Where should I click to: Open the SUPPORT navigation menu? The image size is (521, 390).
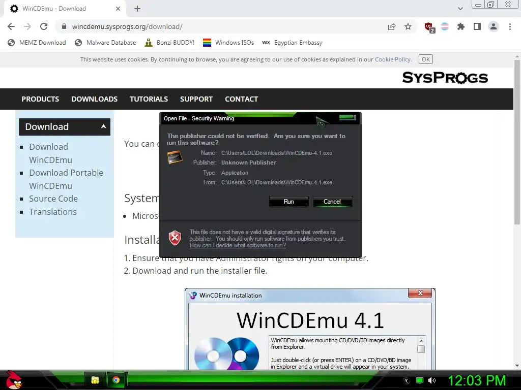pos(196,99)
